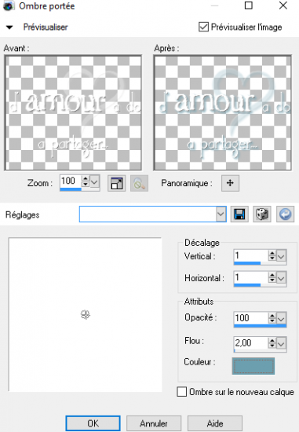
Task: Toggle the Prévisualiser l'image checkbox
Action: [x=203, y=27]
